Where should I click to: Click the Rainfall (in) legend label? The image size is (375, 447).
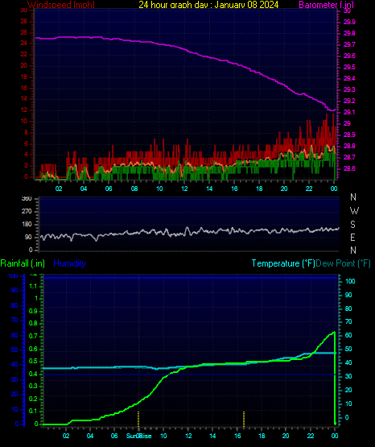coord(23,263)
